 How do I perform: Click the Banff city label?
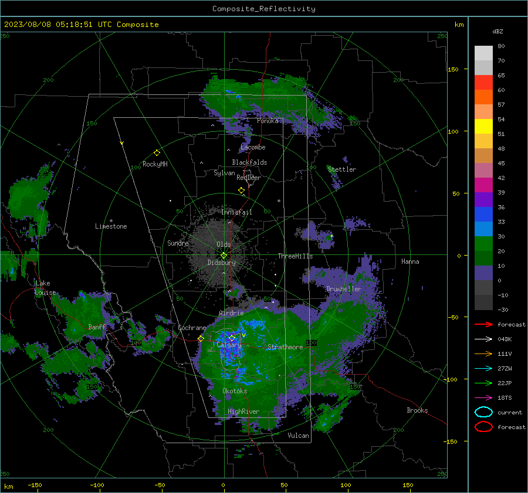(97, 327)
